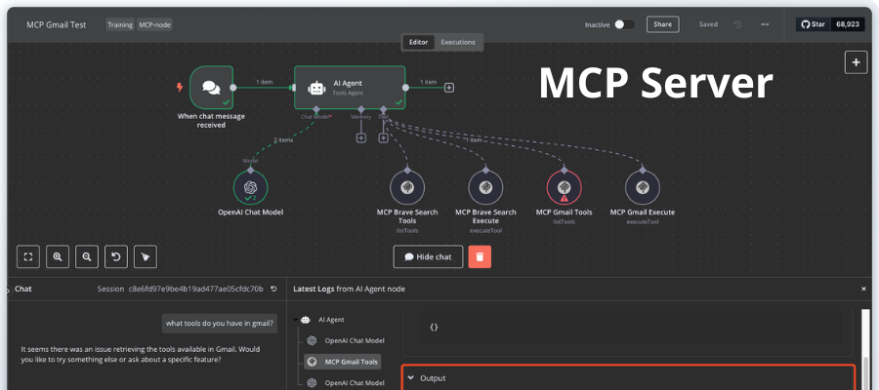This screenshot has width=879, height=390.
Task: Reset the canvas zoom
Action: pos(116,256)
